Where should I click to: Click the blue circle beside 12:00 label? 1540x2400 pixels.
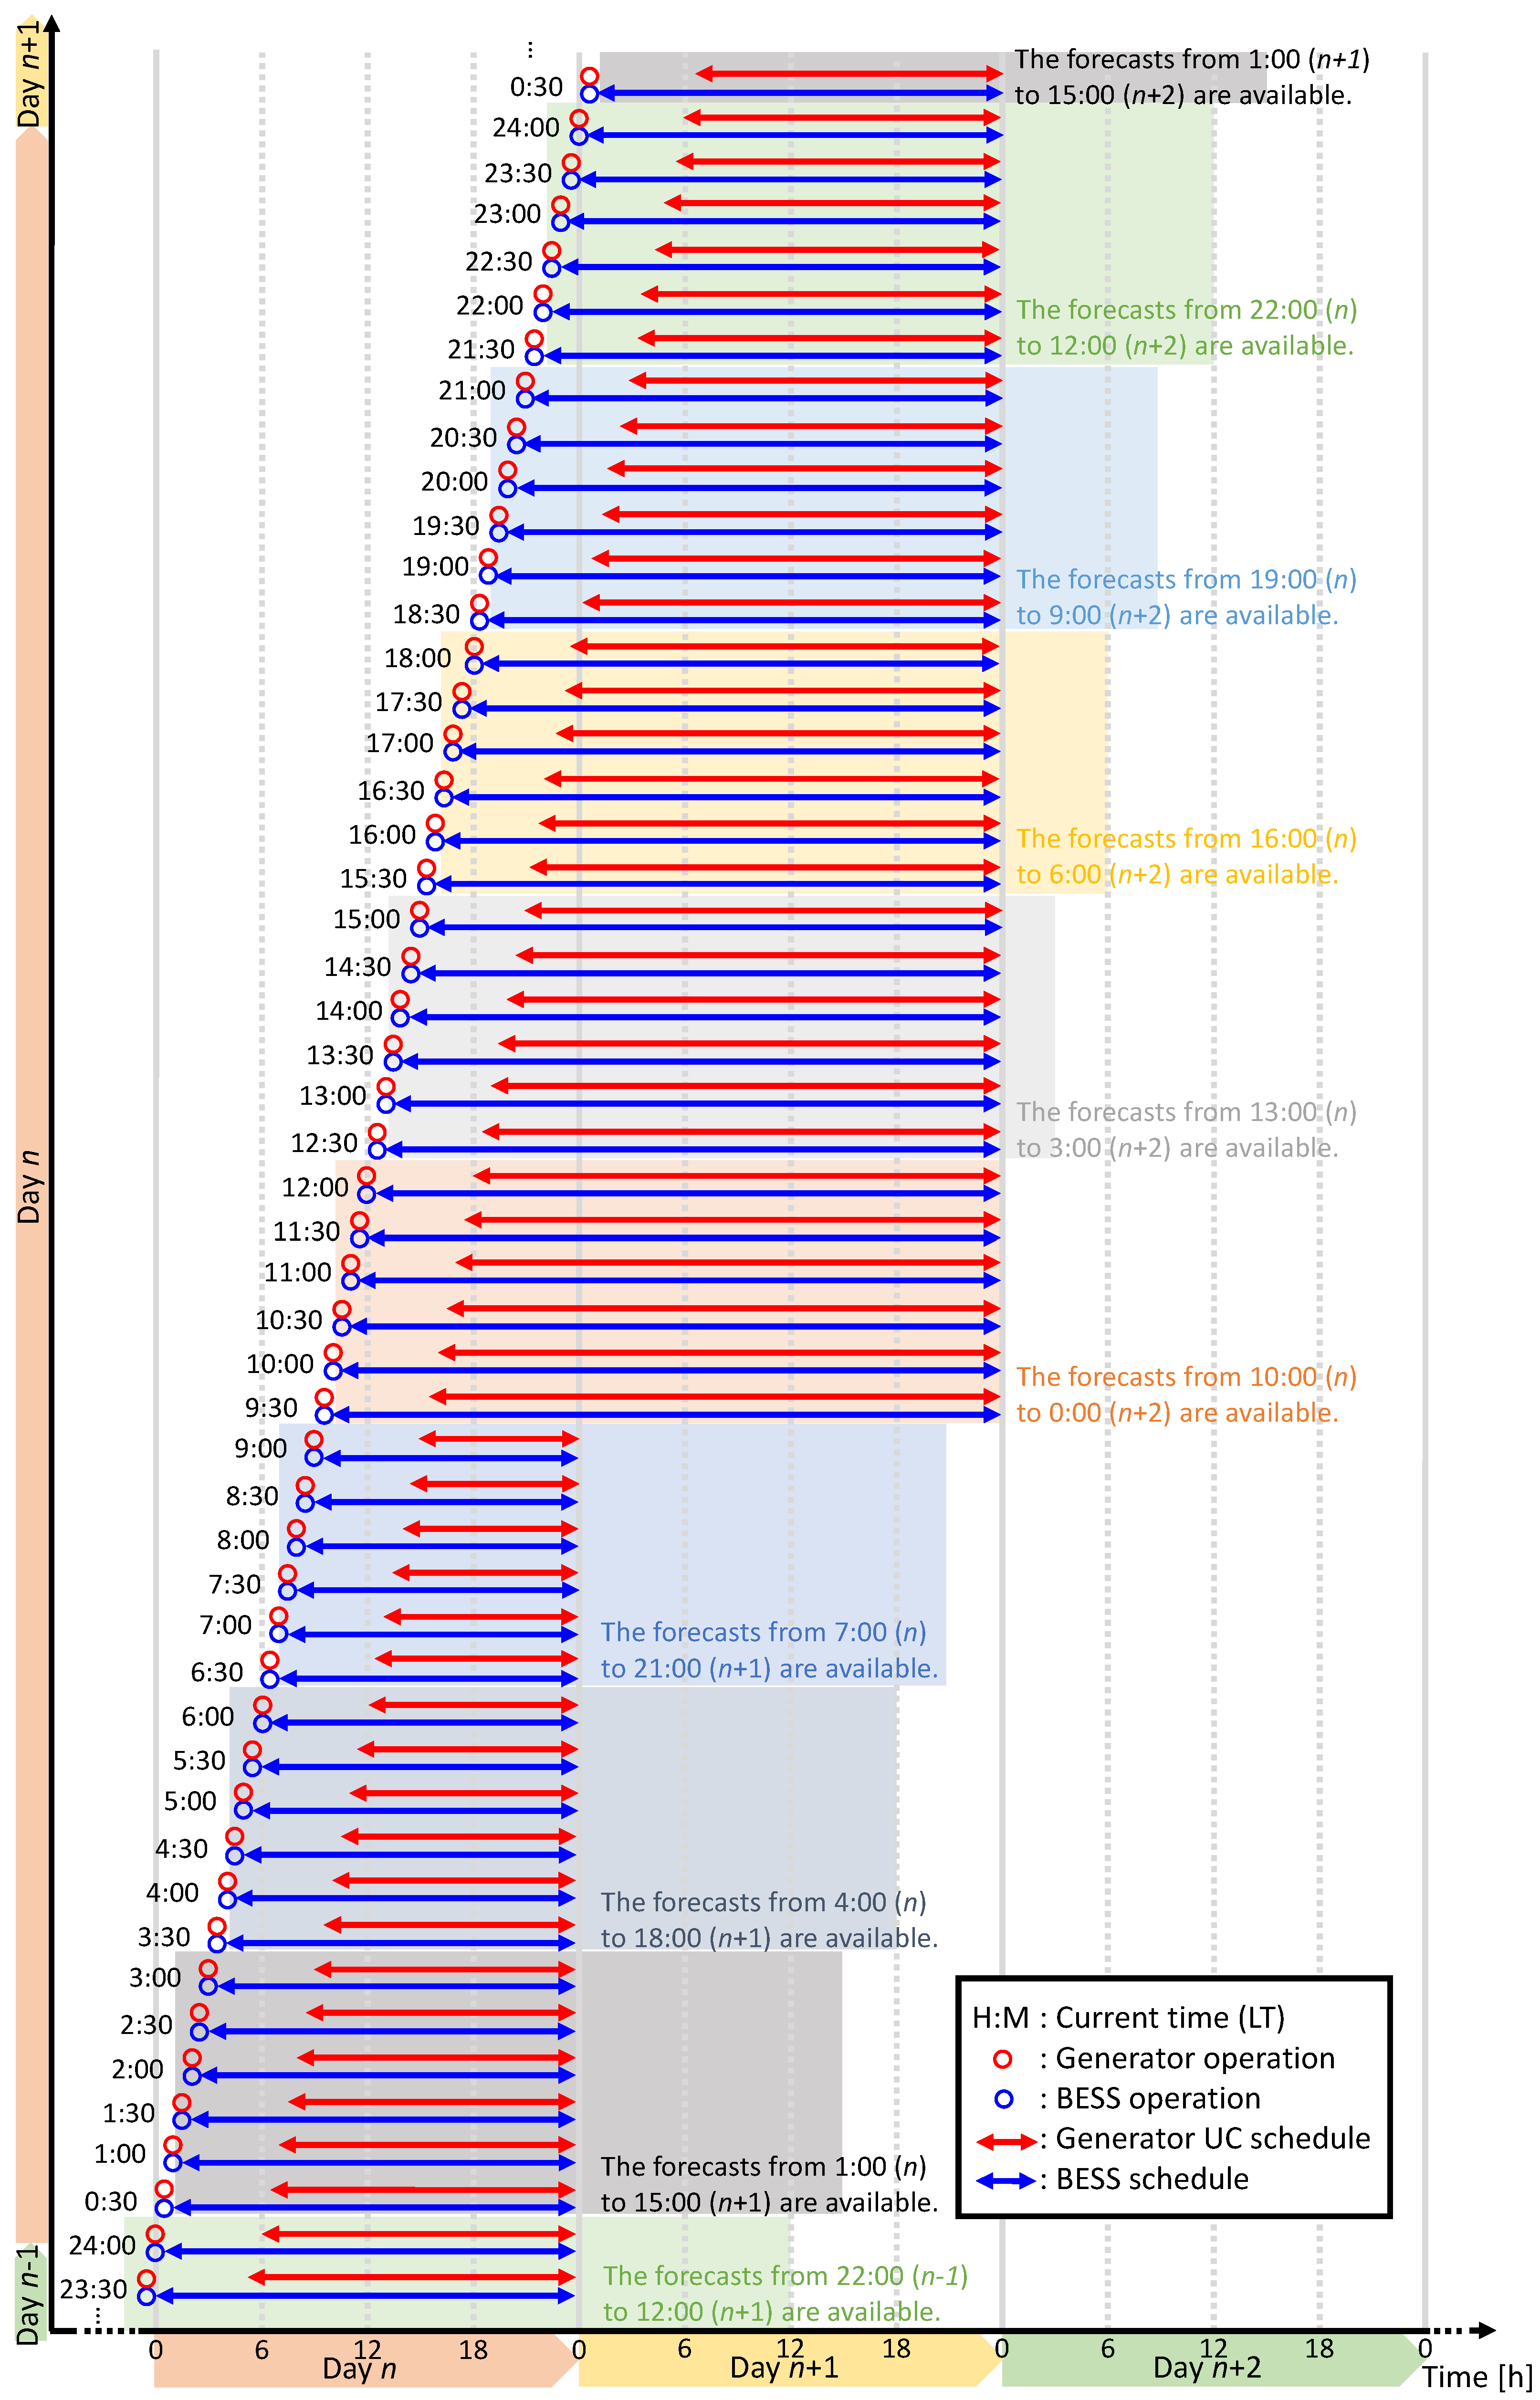click(367, 1194)
